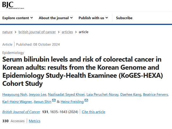Open author Hwayoung Noh's profile link
172x129 pixels.
pyautogui.click(x=15, y=95)
